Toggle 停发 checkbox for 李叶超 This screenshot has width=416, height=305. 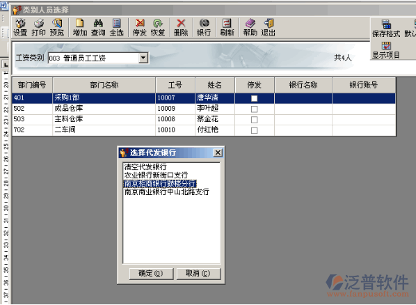pyautogui.click(x=254, y=109)
